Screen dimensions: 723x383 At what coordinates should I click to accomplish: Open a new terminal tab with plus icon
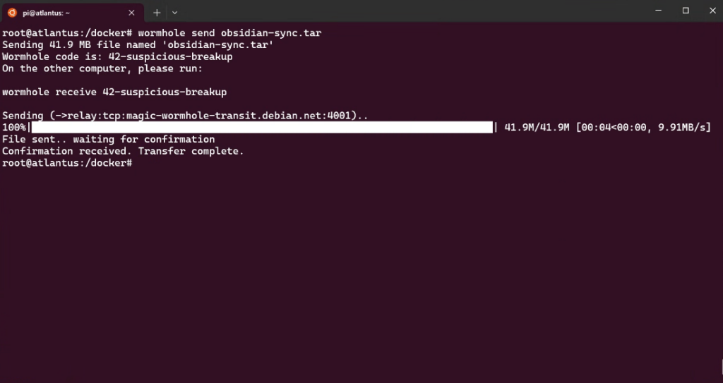pyautogui.click(x=157, y=13)
